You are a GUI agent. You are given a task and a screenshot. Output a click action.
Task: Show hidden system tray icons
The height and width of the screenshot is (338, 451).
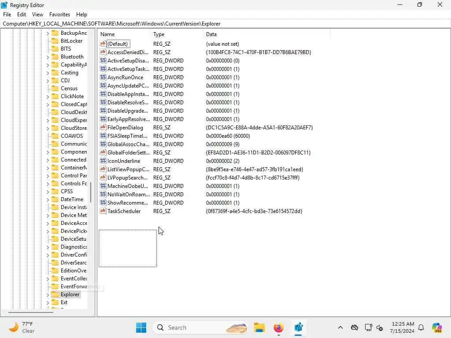click(340, 327)
